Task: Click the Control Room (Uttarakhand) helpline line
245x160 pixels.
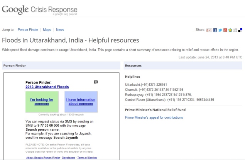Action: 169,100
